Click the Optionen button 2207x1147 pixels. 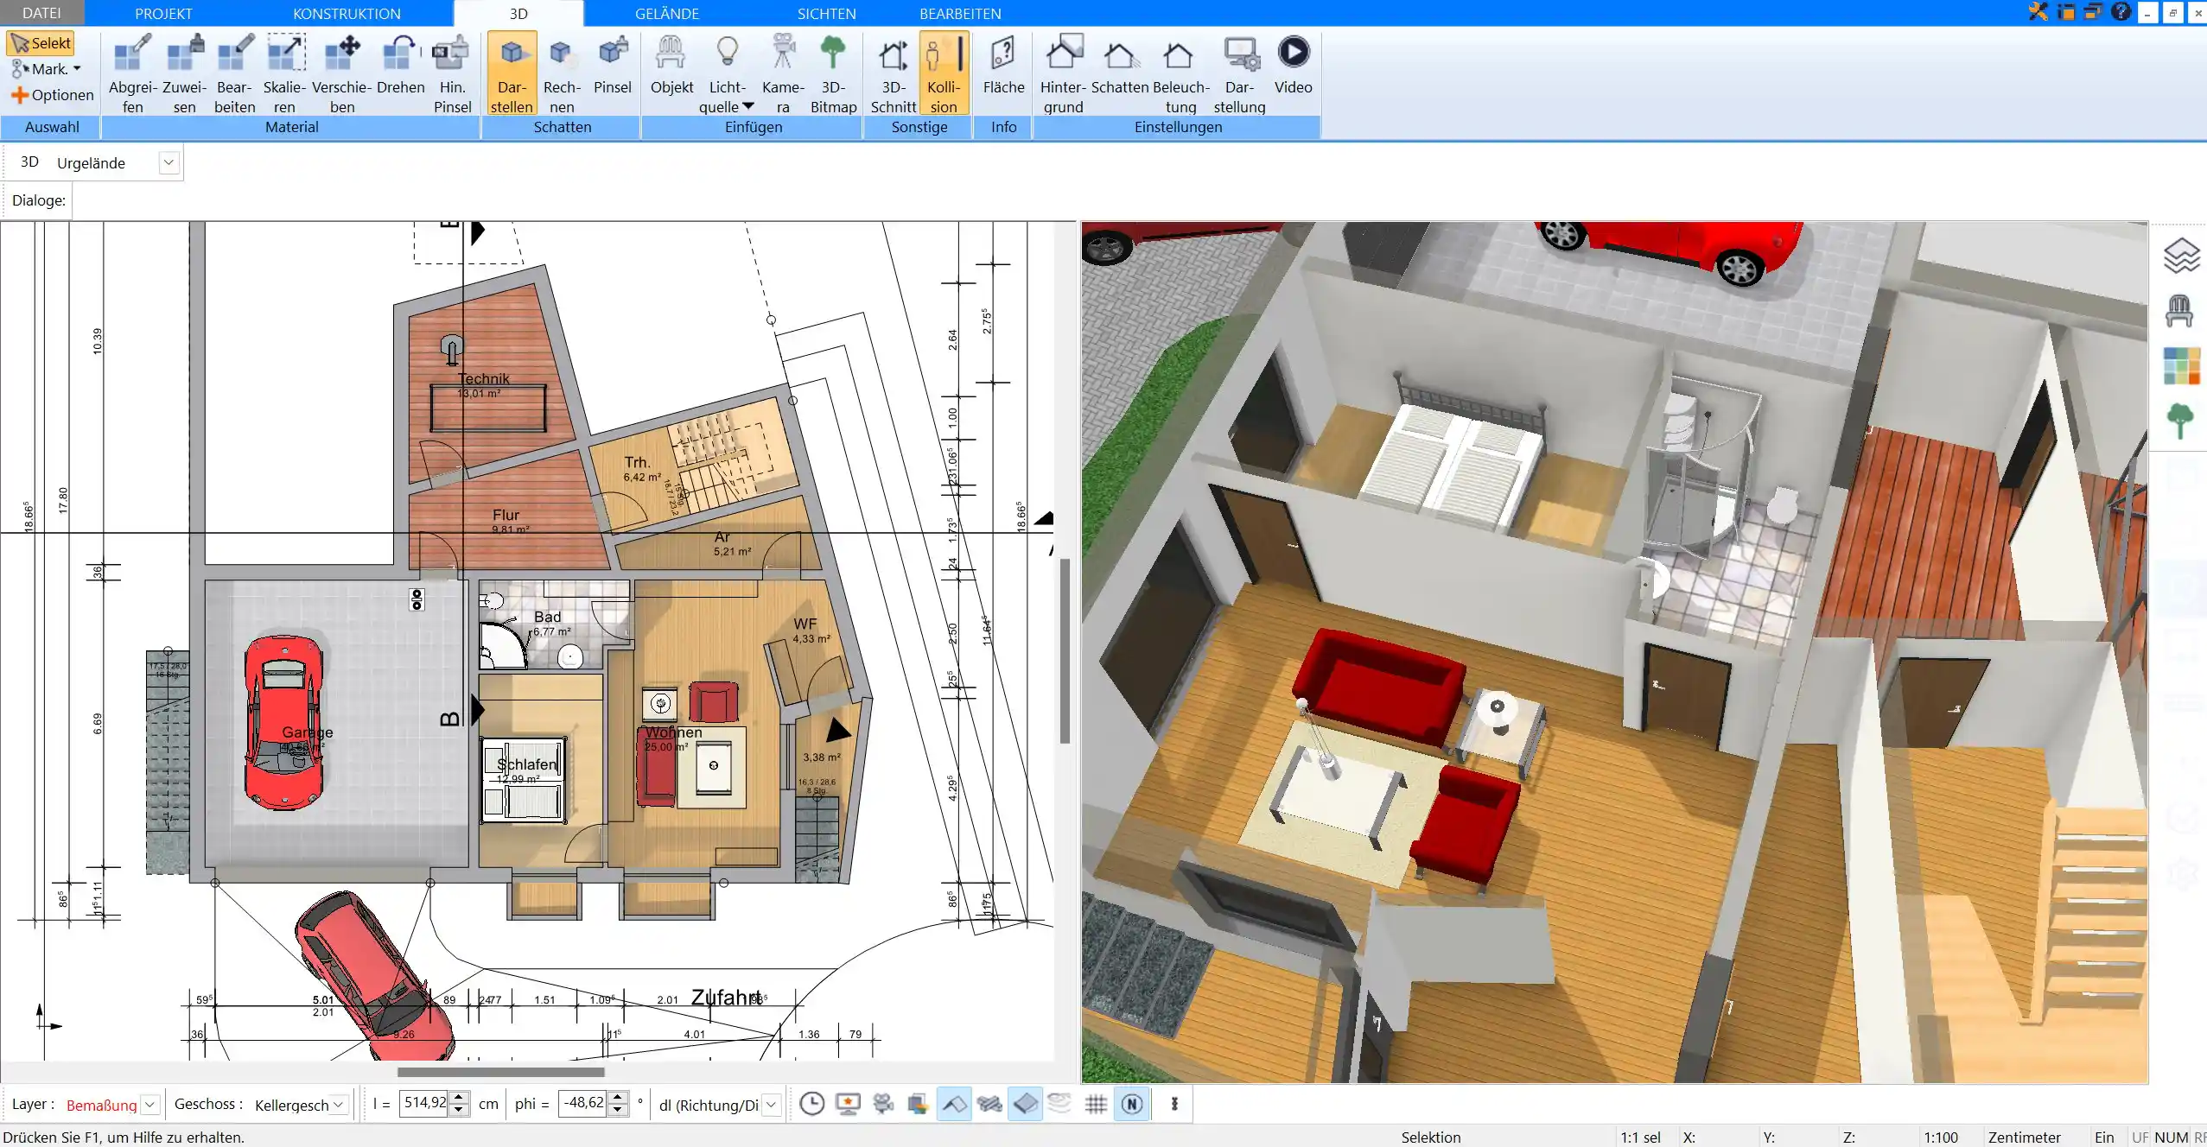click(52, 95)
